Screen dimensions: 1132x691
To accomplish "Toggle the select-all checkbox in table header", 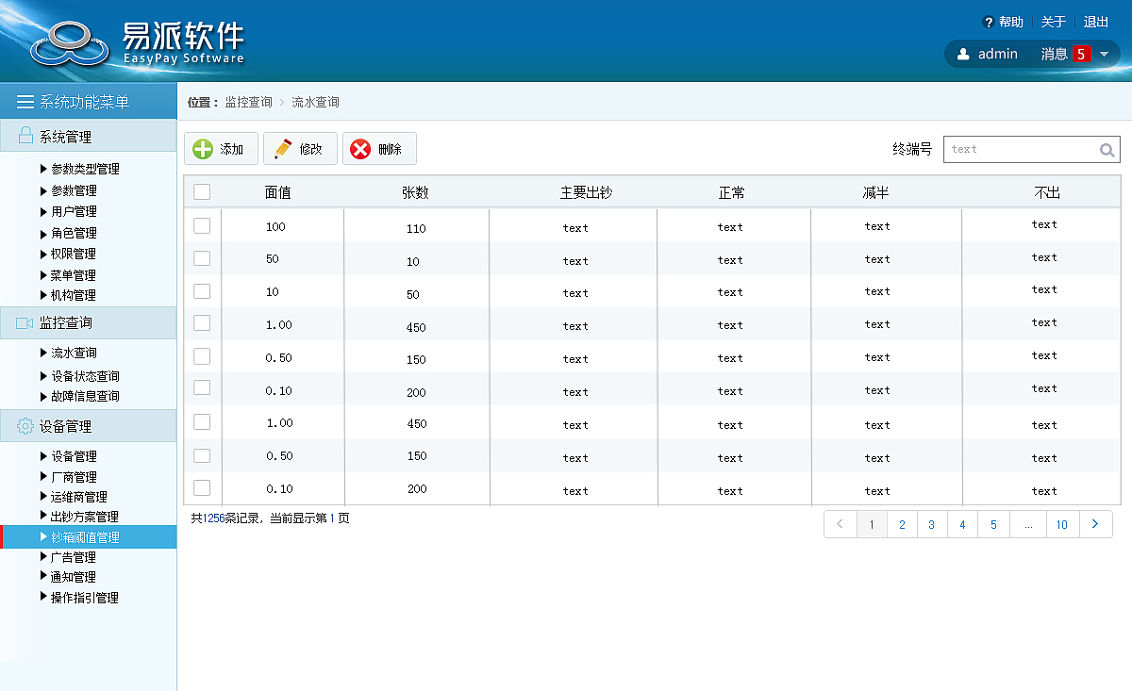I will pyautogui.click(x=202, y=190).
